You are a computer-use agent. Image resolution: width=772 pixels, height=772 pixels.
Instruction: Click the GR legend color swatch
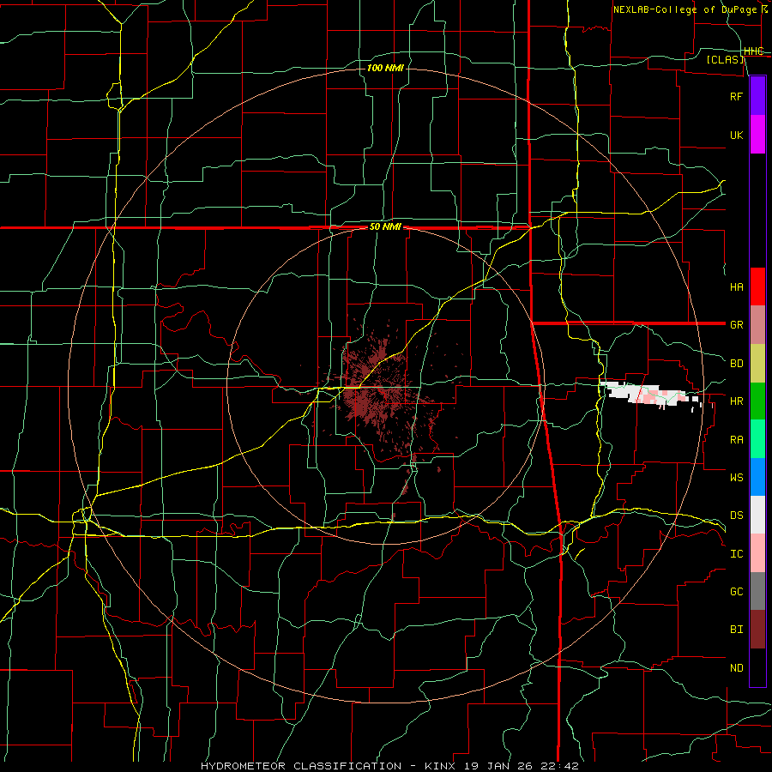point(757,325)
